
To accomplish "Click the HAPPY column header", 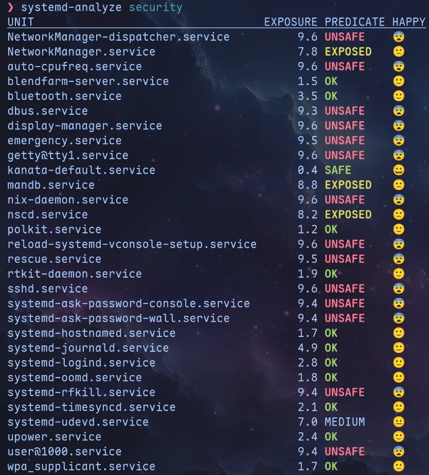I will (x=409, y=22).
